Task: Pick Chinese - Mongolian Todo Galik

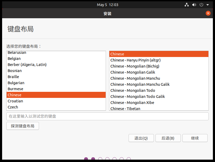Action: (x=159, y=96)
